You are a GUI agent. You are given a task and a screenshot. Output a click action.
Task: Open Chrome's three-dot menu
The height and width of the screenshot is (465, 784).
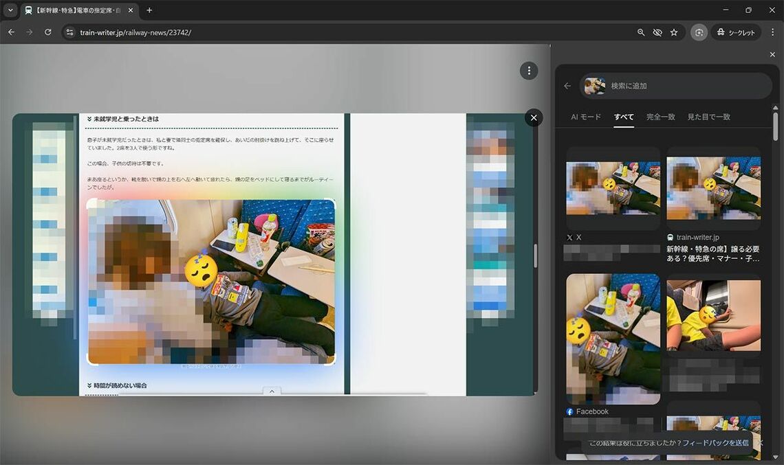[774, 32]
